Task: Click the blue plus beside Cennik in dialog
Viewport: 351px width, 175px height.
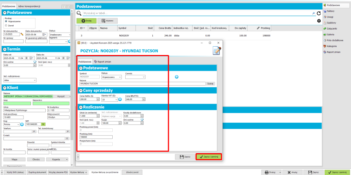Action: point(177,77)
